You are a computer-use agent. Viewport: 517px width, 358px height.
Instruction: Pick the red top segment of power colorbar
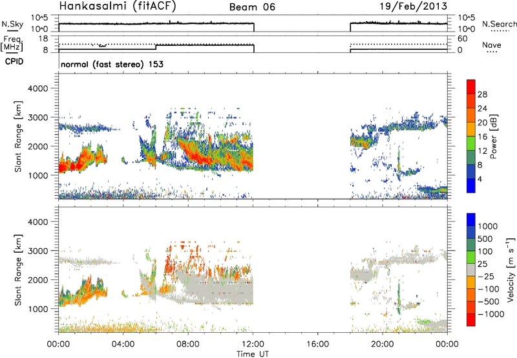[471, 87]
